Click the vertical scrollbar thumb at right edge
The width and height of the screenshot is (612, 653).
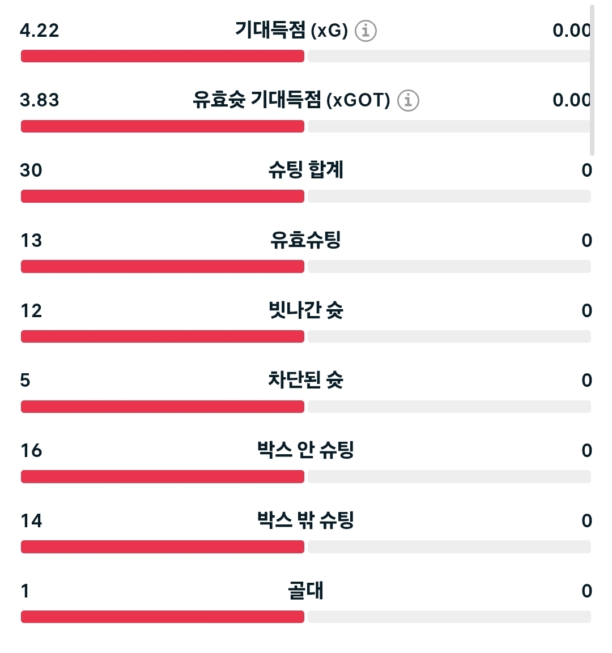[x=592, y=80]
